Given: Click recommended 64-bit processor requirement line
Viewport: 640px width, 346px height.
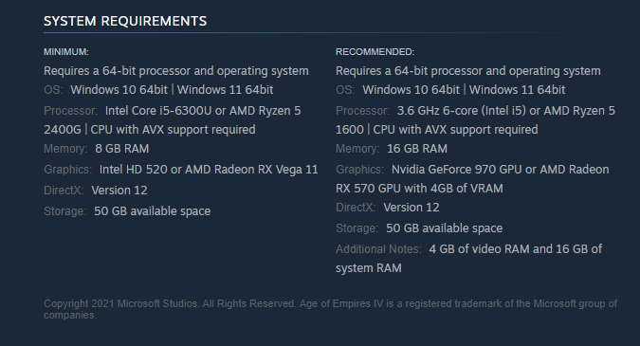Looking at the screenshot, I should click(x=468, y=71).
